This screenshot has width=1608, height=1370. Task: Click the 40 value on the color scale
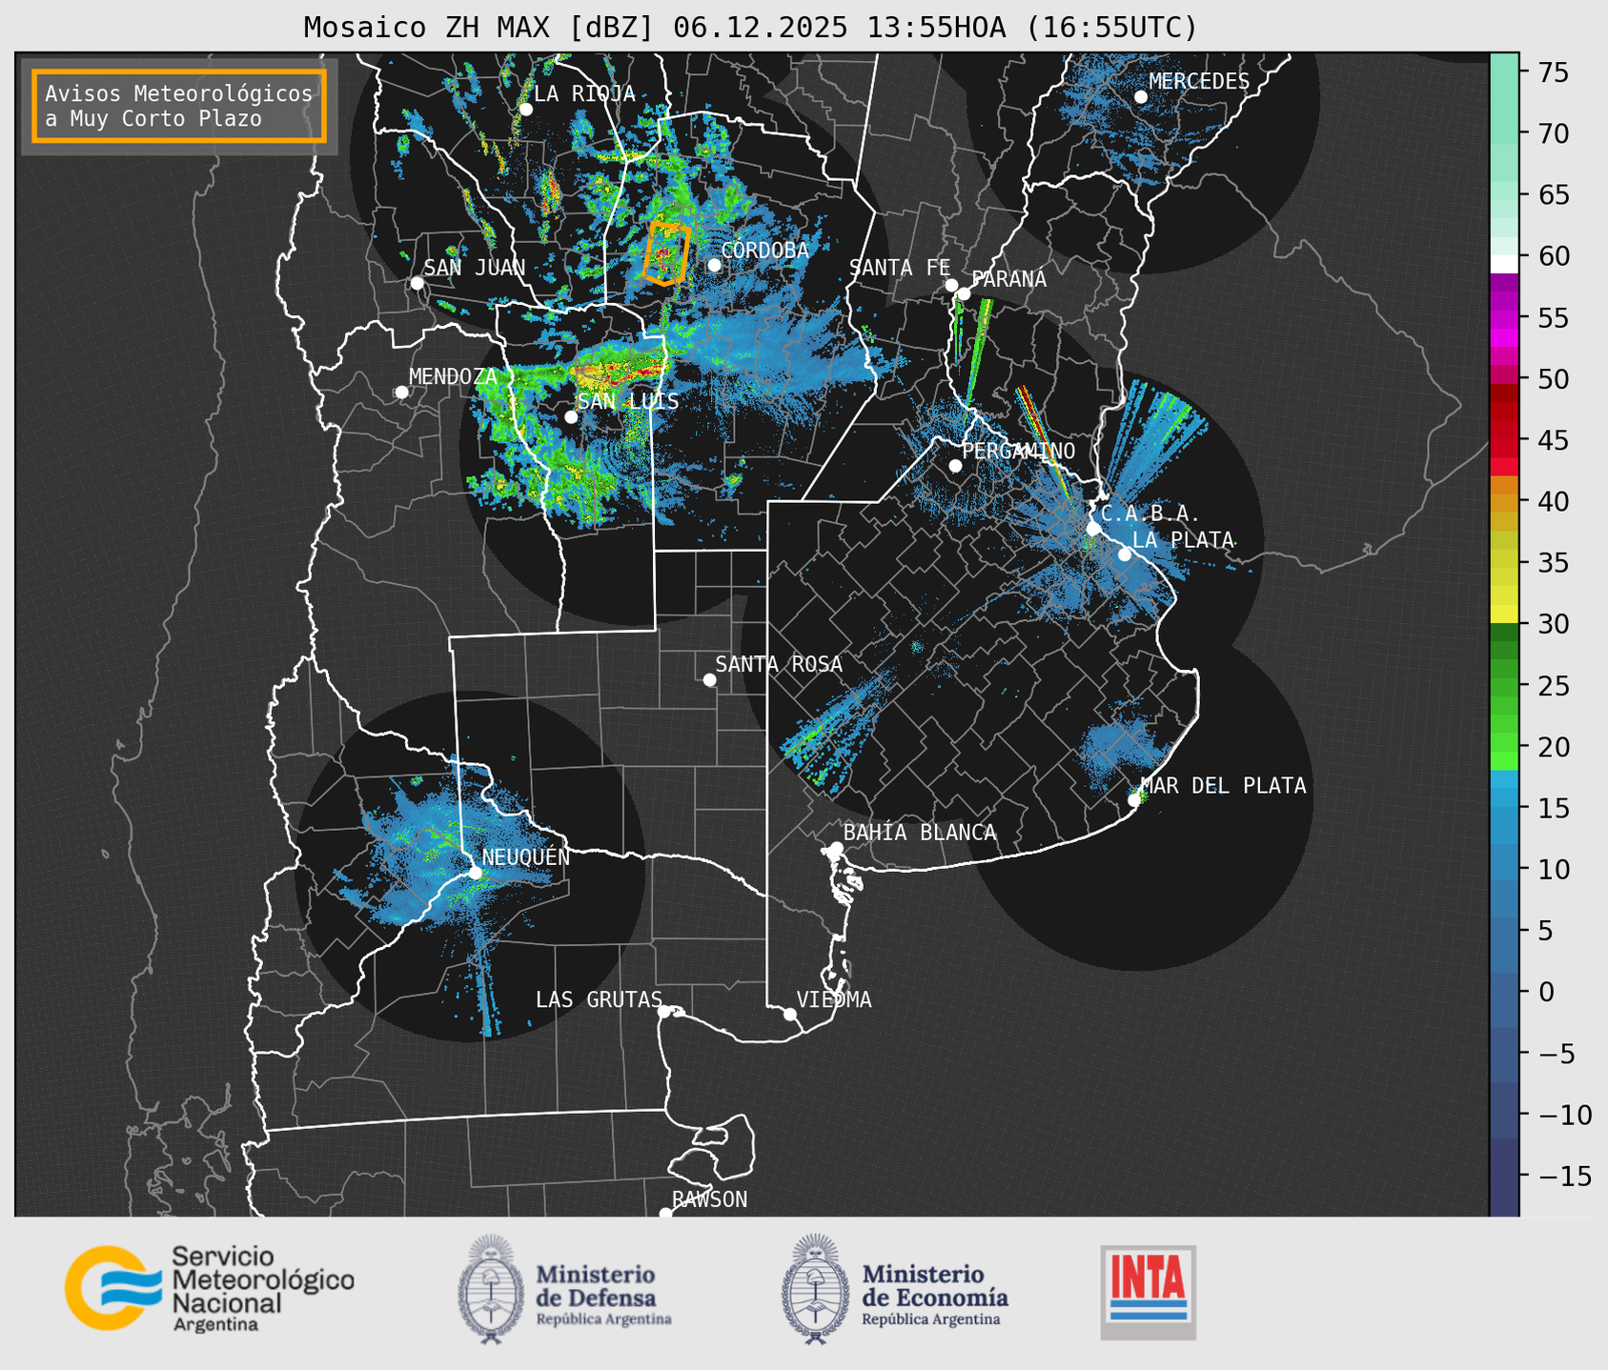(x=1555, y=501)
